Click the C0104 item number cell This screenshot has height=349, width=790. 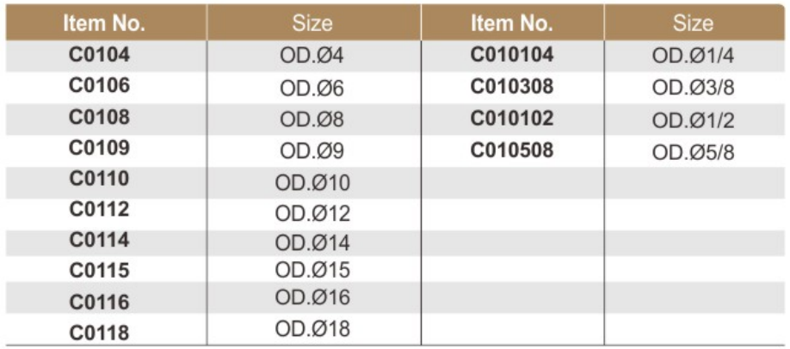[x=100, y=54]
